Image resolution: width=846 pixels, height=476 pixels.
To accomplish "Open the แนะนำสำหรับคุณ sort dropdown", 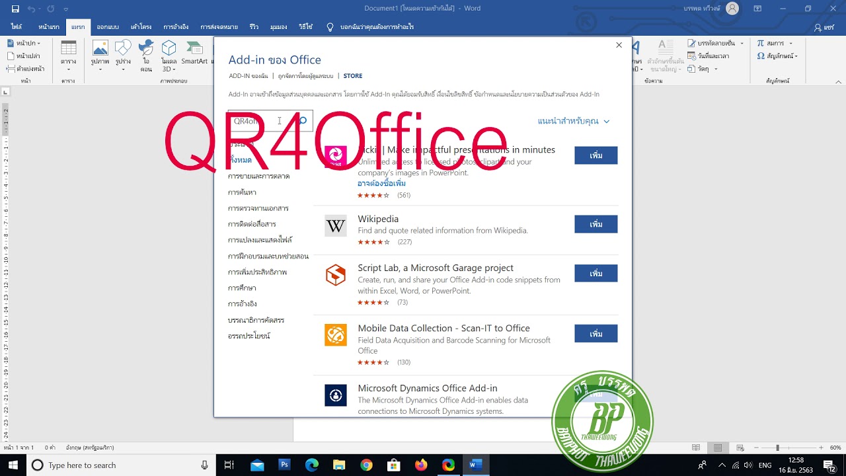I will pos(574,121).
